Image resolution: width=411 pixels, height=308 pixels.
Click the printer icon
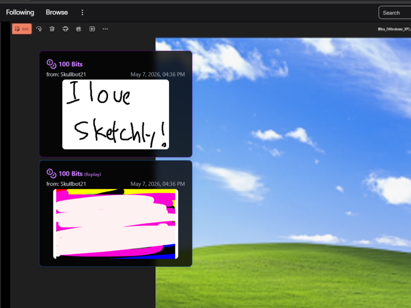click(65, 29)
